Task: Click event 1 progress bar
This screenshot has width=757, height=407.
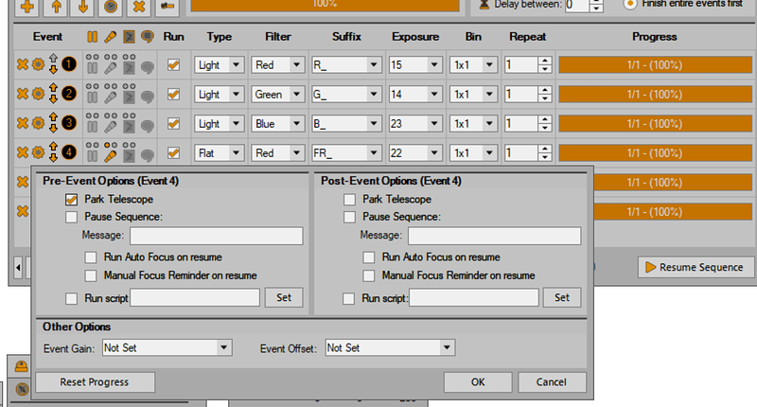Action: (x=655, y=64)
